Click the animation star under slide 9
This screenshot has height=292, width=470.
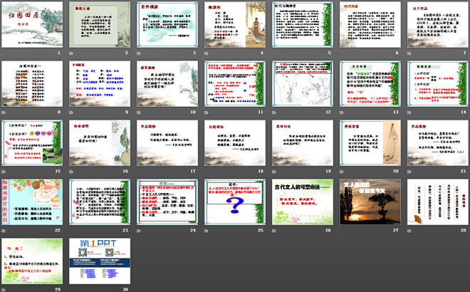(71, 113)
